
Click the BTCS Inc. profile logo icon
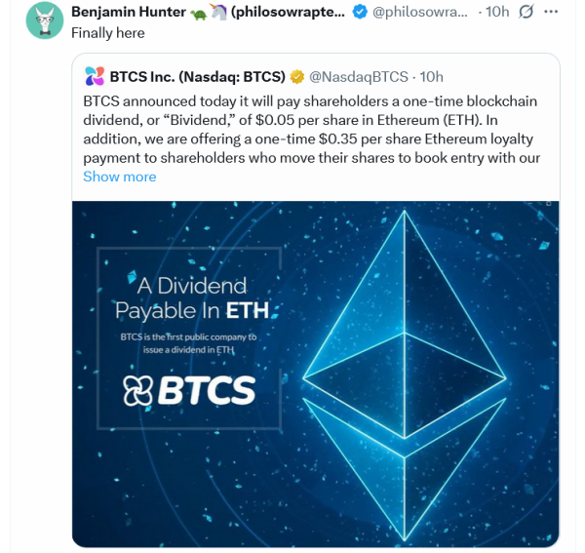tap(95, 76)
